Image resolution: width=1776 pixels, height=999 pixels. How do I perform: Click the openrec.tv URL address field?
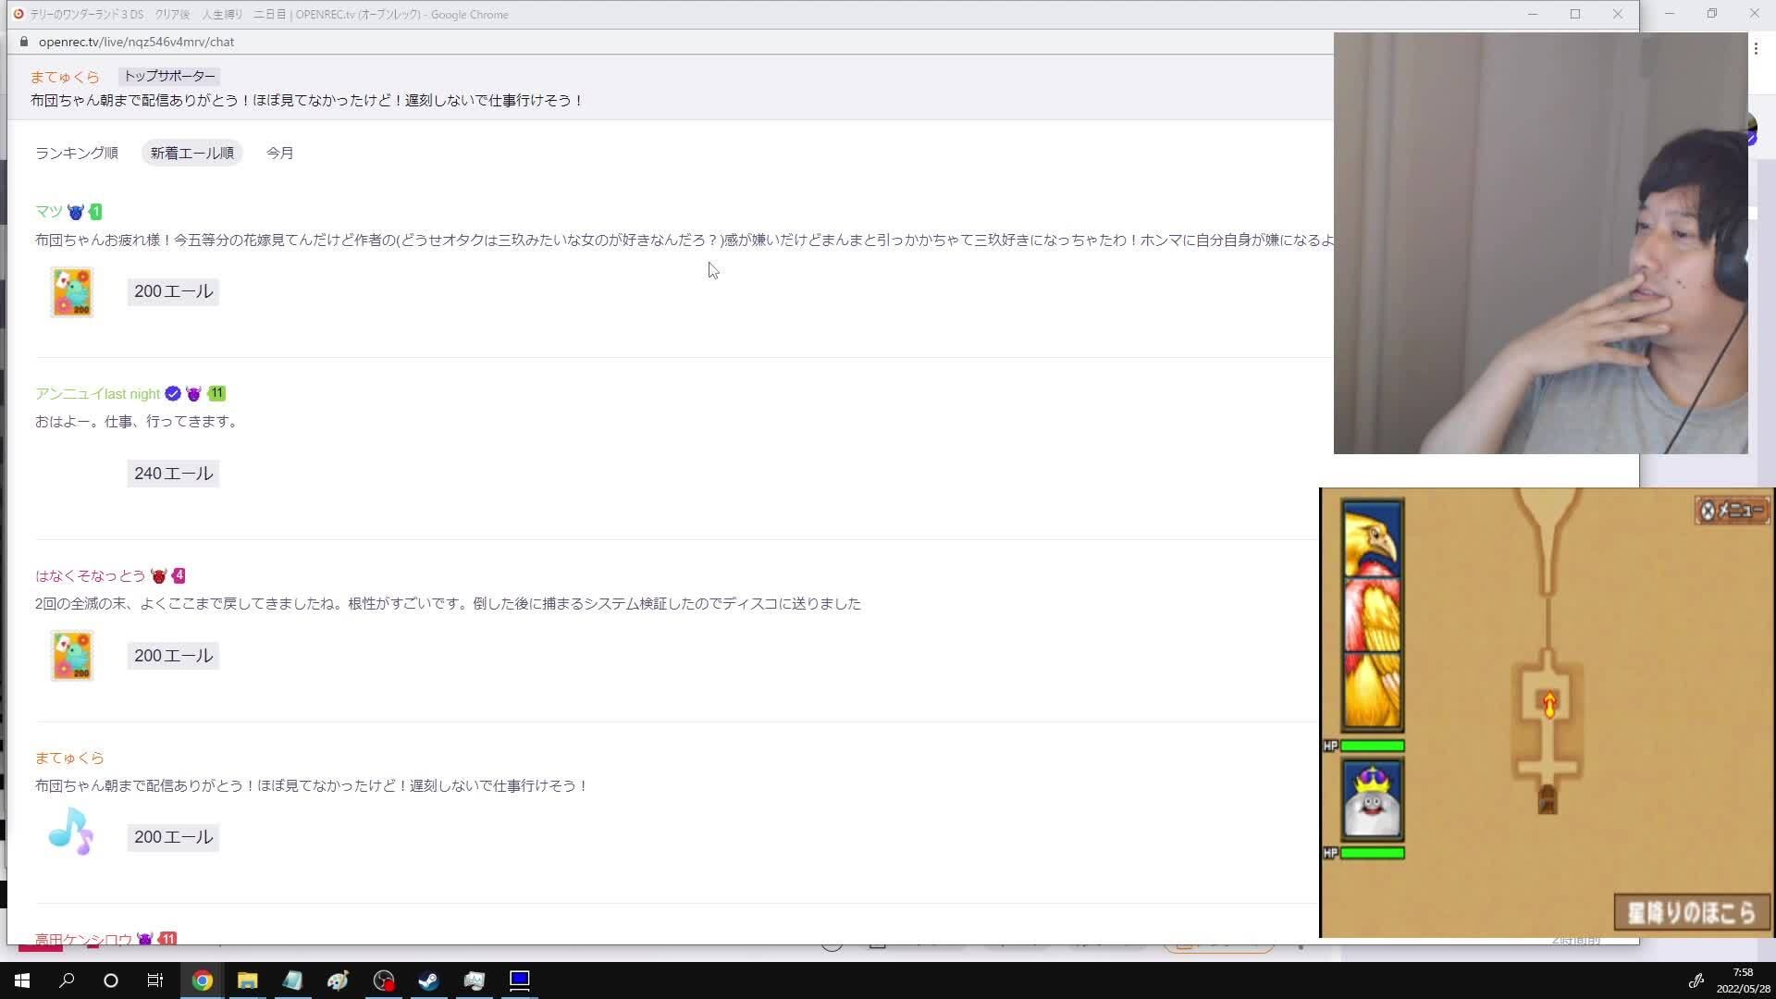point(136,42)
